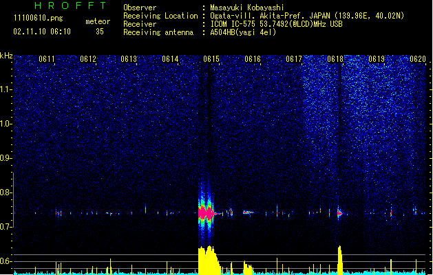The height and width of the screenshot is (275, 433).
Task: Click the 0616 time marker
Action: coord(253,59)
